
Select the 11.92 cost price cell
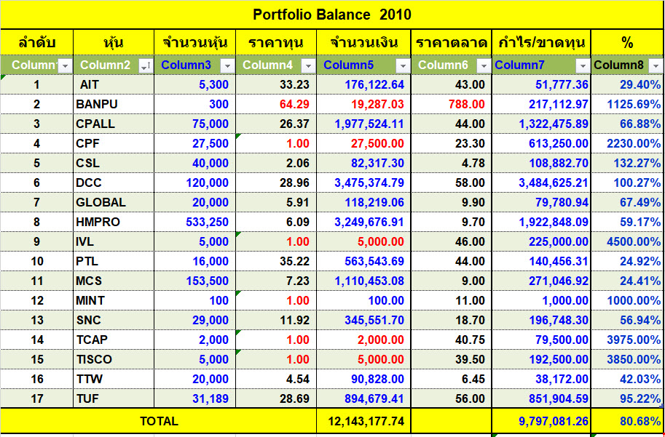[x=275, y=320]
